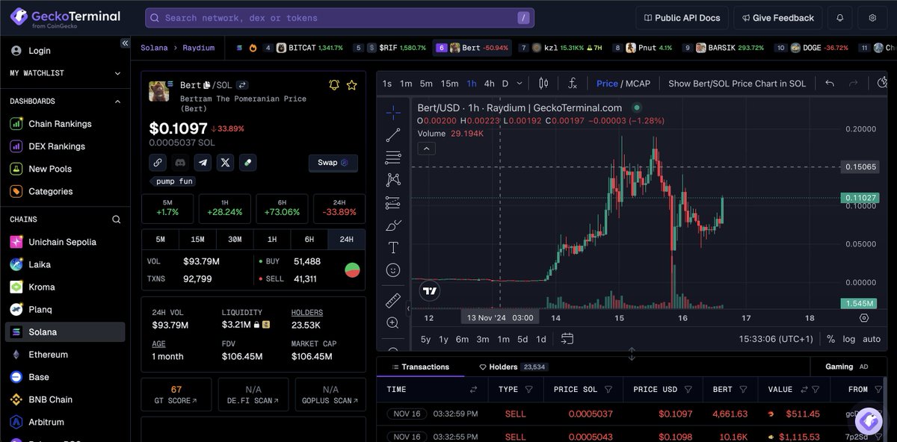Open Bert's X (Twitter) profile
897x442 pixels.
pos(225,162)
